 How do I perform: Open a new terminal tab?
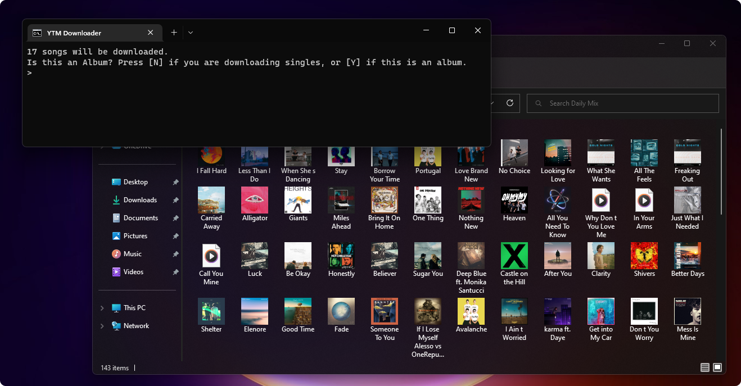click(x=174, y=33)
